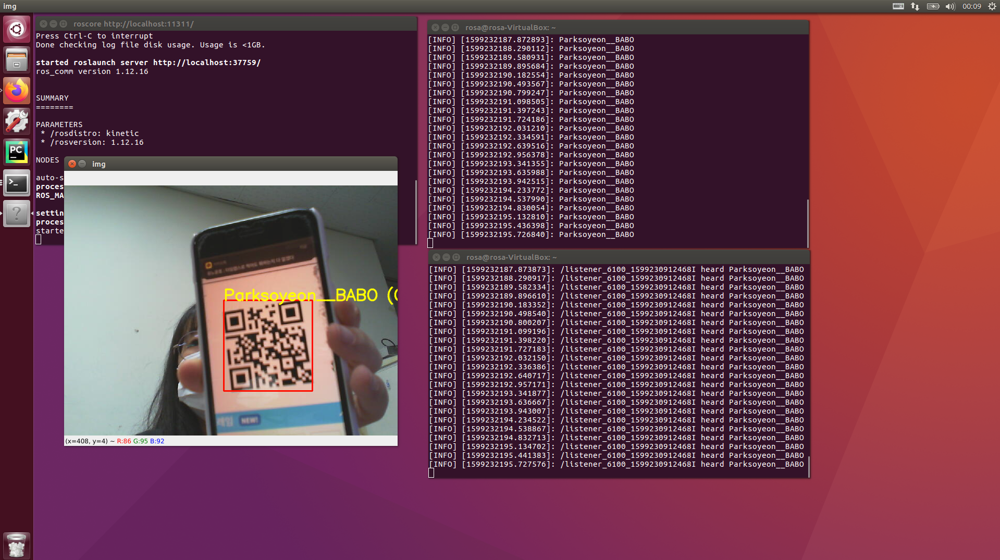Click 'Done checking log file disk usage' line
1000x560 pixels.
point(151,45)
